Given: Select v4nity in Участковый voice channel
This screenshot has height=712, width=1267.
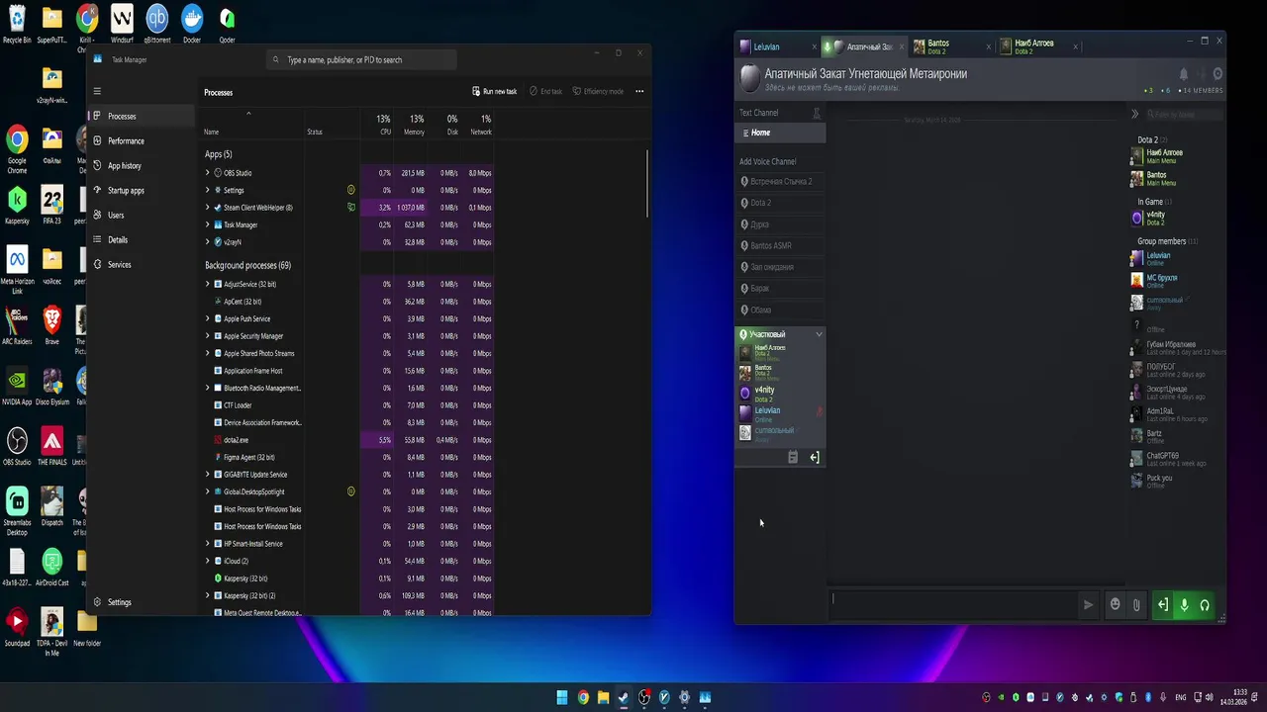Looking at the screenshot, I should [x=780, y=394].
